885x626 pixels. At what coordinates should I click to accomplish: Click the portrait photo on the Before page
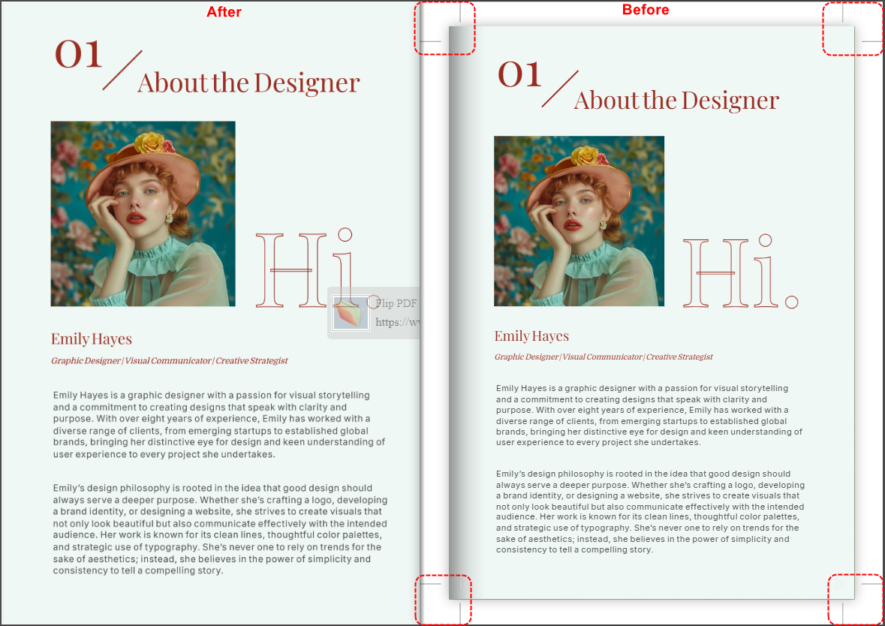[x=579, y=221]
